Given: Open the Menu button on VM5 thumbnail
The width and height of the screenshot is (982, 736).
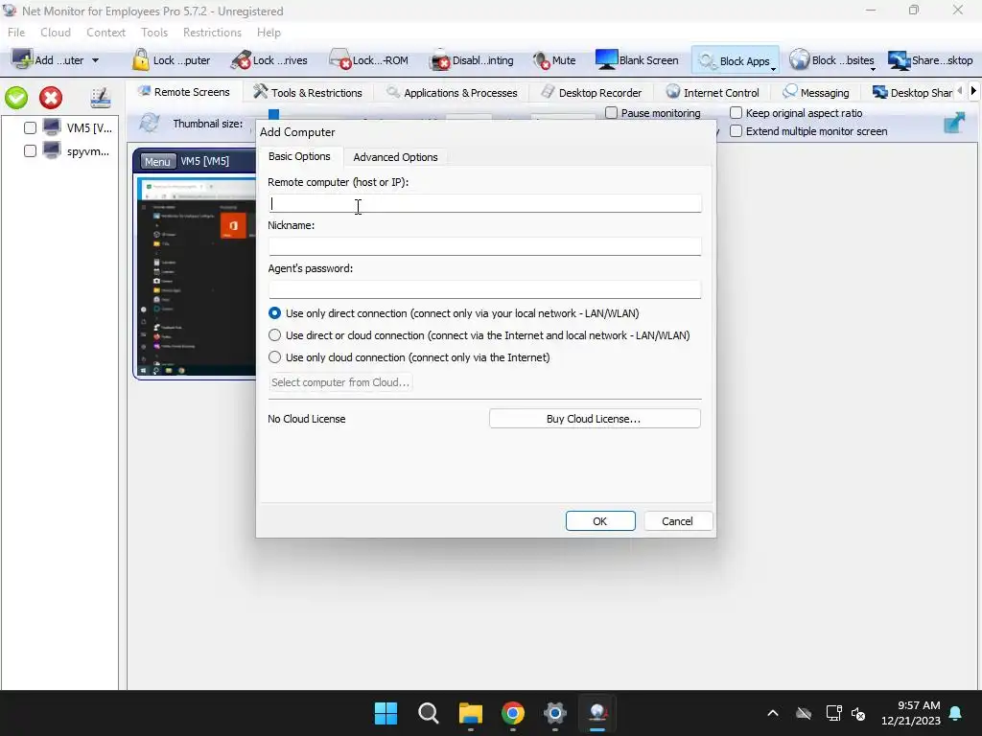Looking at the screenshot, I should click(157, 161).
